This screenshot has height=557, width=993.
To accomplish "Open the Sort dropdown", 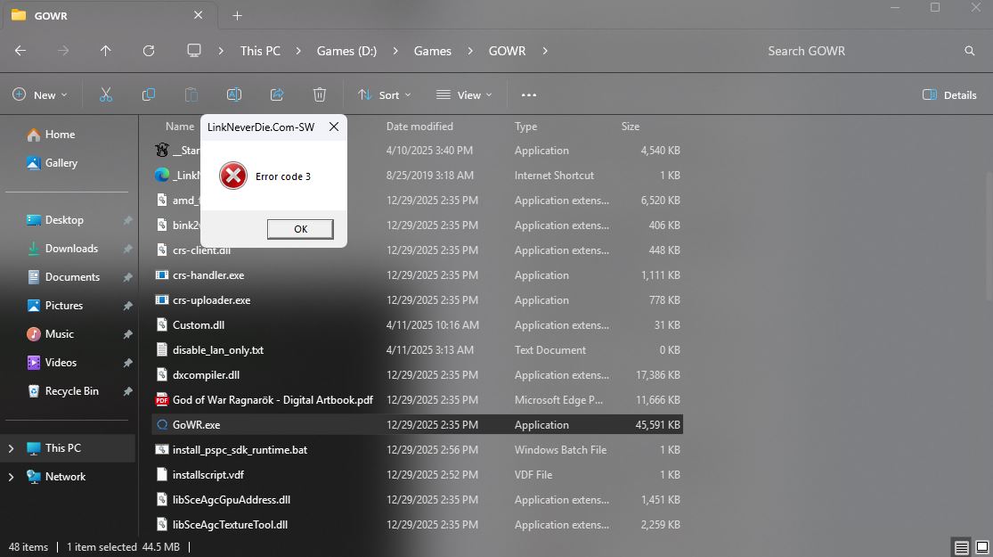I will (384, 94).
